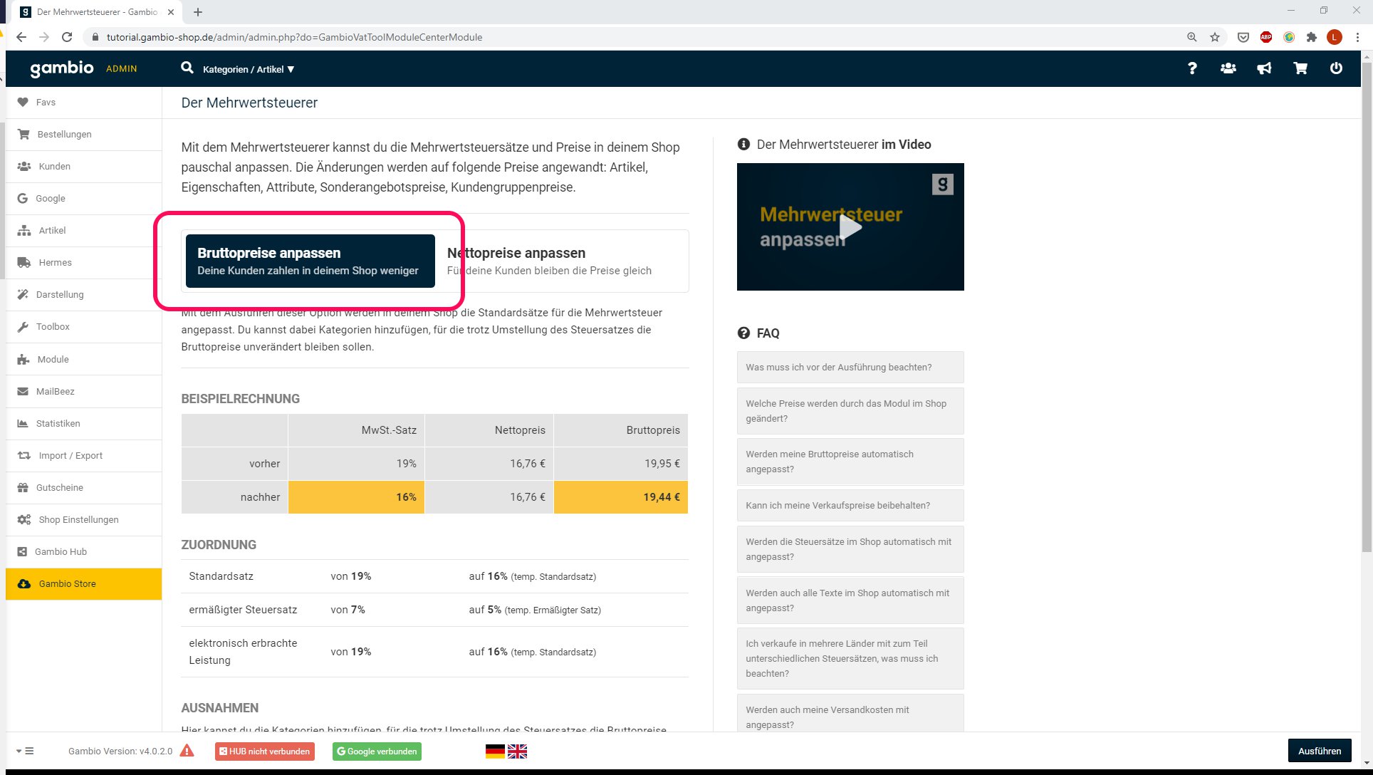Open Bestellungen in the sidebar menu
1373x775 pixels.
point(64,135)
